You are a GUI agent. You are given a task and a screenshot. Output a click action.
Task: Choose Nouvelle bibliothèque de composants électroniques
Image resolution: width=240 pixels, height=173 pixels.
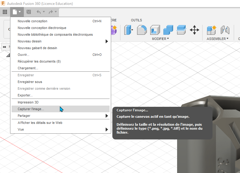61,34
